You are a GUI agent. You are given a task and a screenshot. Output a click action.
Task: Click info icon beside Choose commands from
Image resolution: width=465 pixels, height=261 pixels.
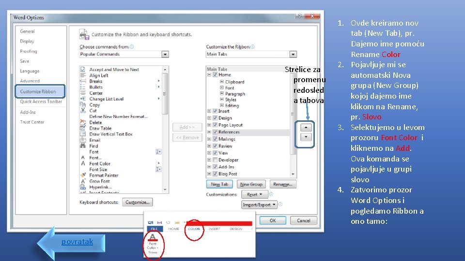(132, 47)
